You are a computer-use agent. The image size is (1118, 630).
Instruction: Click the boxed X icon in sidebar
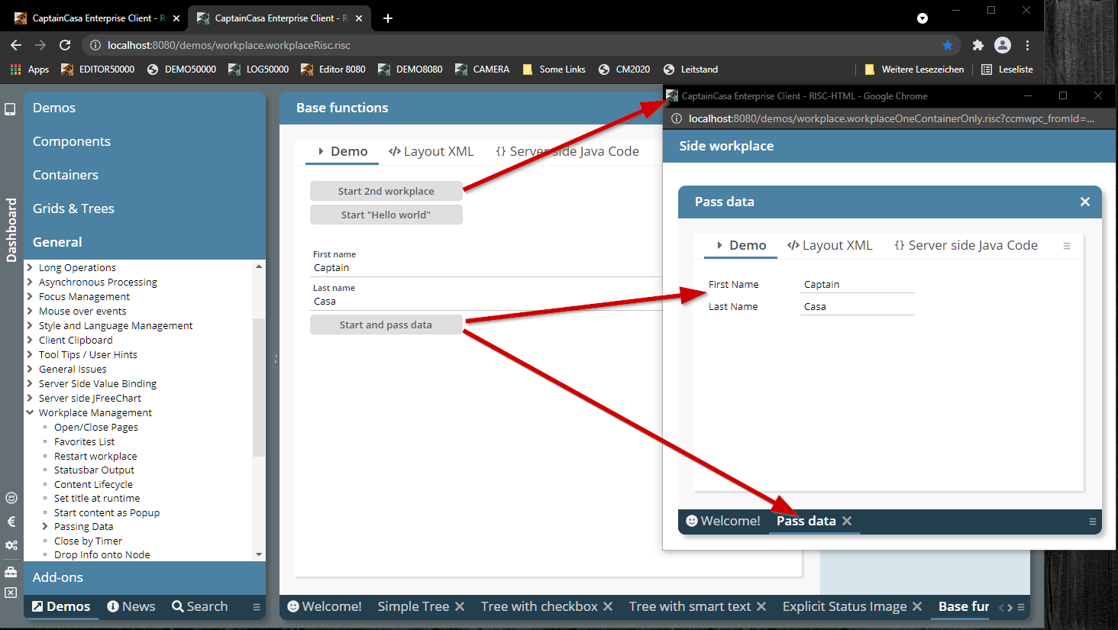point(11,593)
